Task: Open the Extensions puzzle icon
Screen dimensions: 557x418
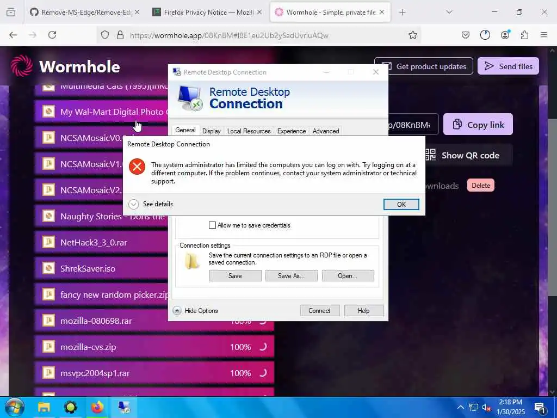Action: pos(524,35)
